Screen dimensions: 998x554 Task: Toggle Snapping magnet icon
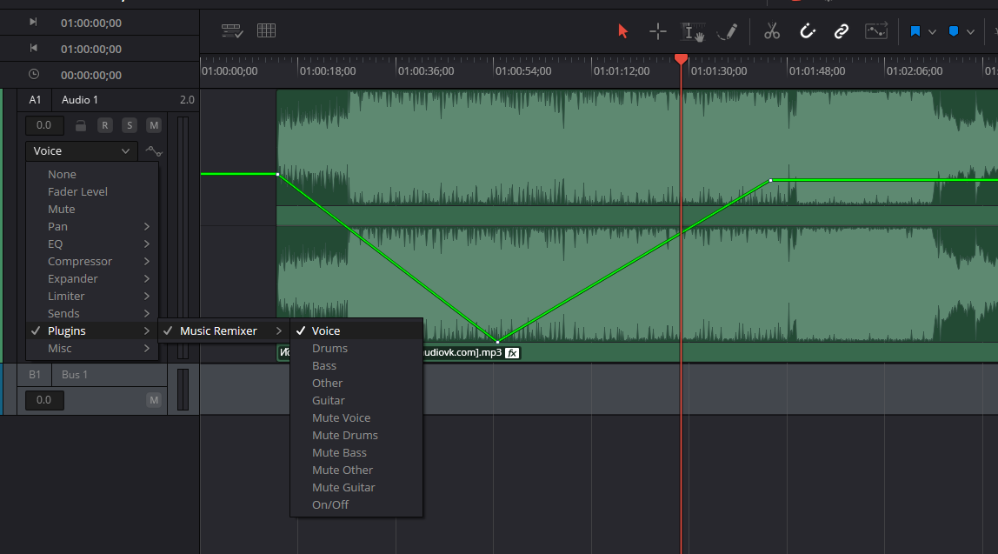click(807, 31)
